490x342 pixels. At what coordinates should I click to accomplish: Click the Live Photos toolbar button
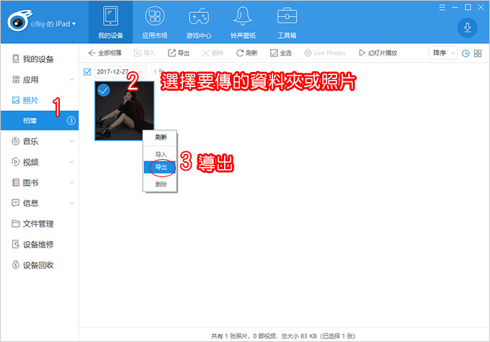325,53
